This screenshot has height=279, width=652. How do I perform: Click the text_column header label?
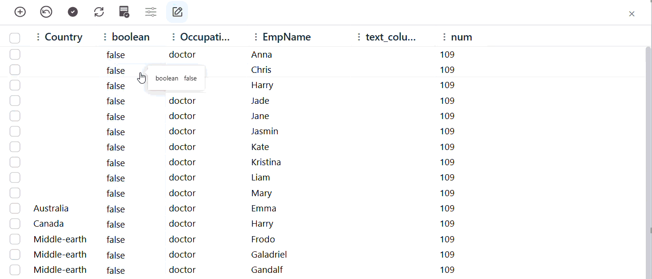tap(391, 37)
